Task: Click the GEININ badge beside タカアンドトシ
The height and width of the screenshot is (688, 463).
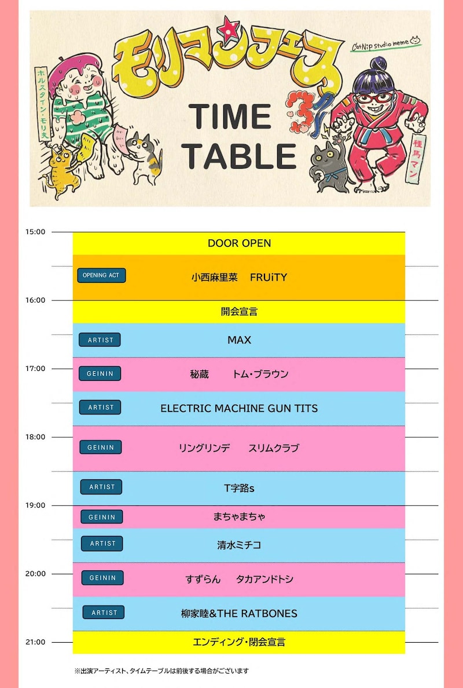Action: click(102, 578)
